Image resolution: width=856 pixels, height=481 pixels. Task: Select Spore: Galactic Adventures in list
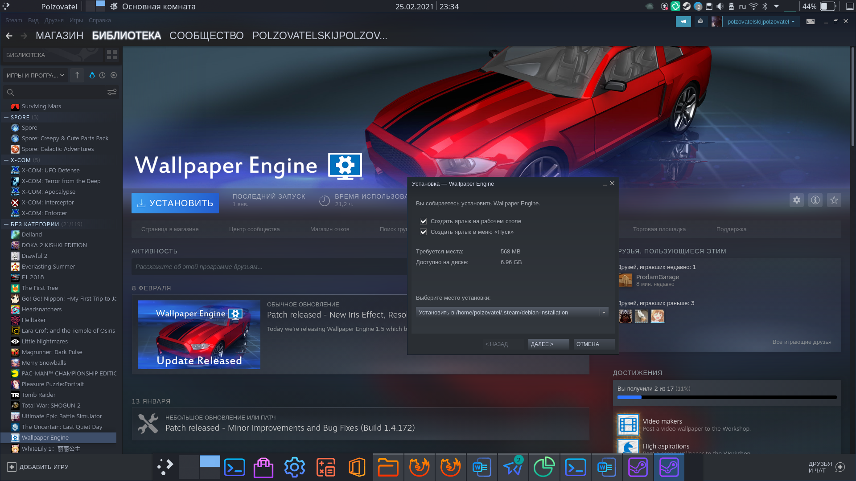coord(59,149)
